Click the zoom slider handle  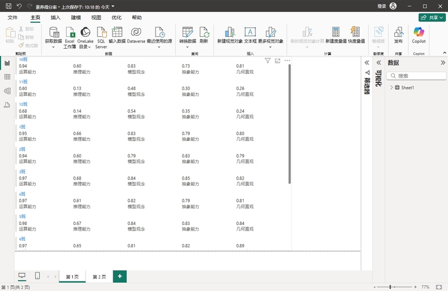390,287
